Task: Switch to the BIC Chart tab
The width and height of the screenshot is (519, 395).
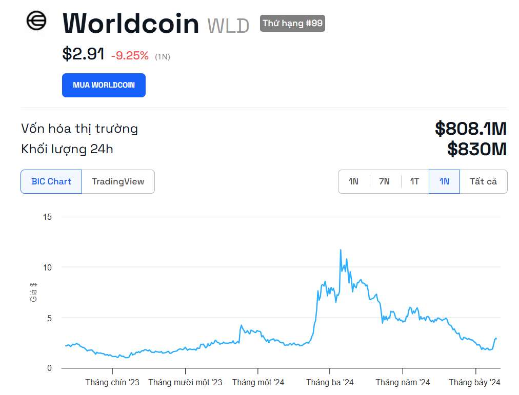Action: pos(51,181)
